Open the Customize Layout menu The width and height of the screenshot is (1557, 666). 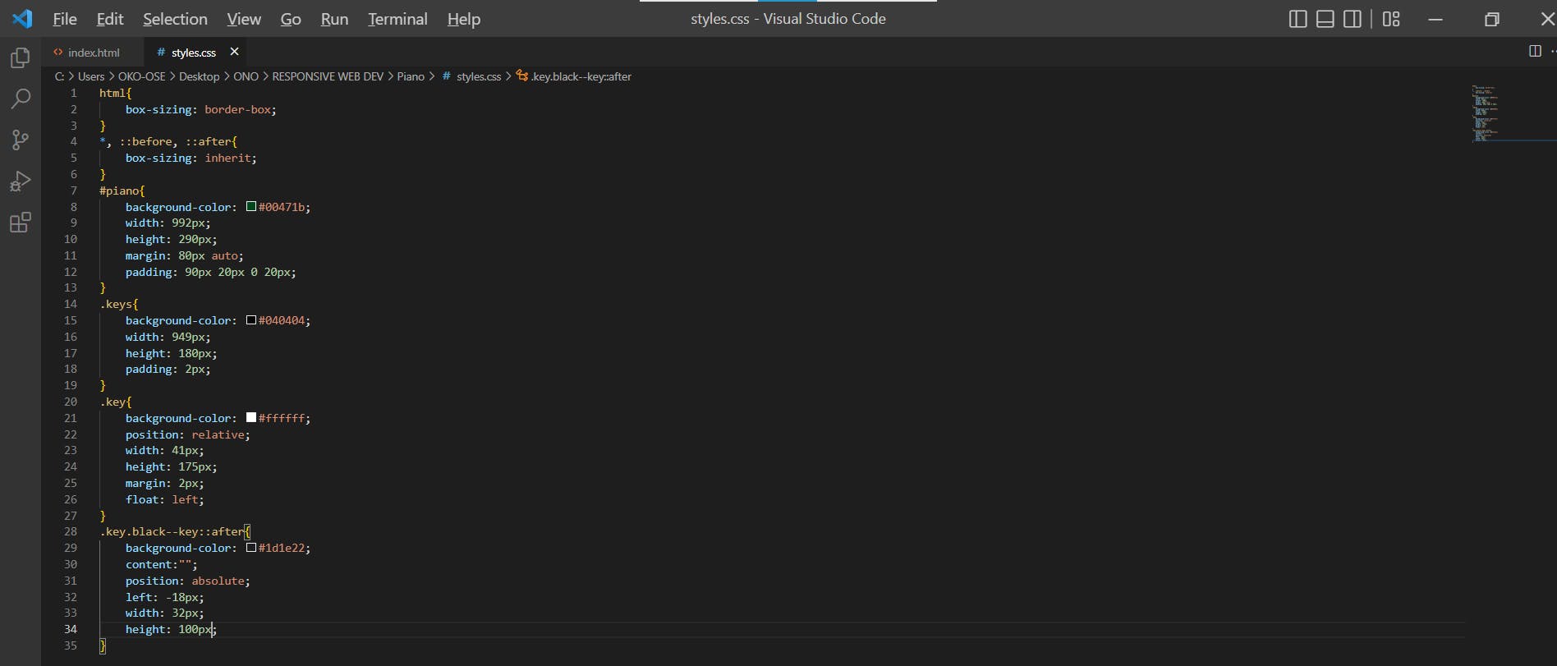coord(1391,19)
